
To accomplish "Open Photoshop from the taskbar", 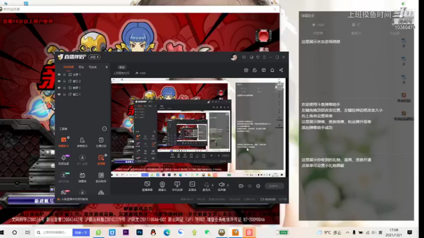I will 139,232.
